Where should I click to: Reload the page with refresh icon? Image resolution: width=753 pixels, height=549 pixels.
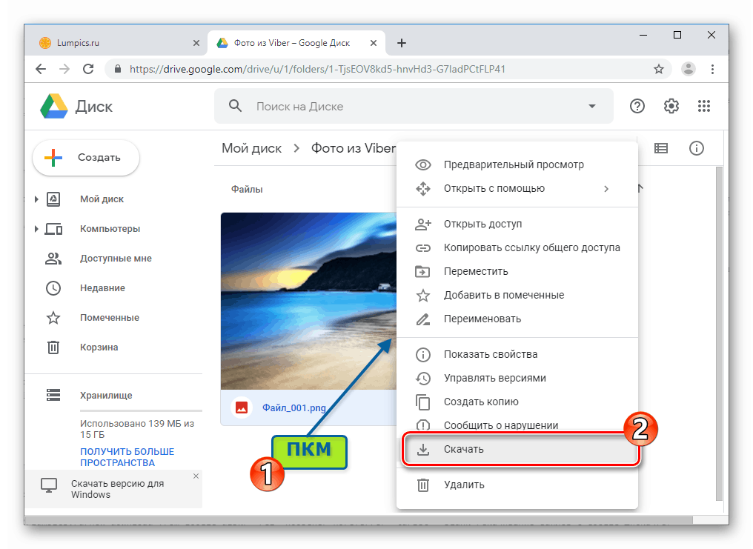coord(88,69)
